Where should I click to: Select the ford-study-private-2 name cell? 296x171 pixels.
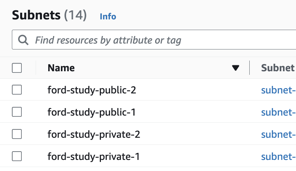coord(94,134)
